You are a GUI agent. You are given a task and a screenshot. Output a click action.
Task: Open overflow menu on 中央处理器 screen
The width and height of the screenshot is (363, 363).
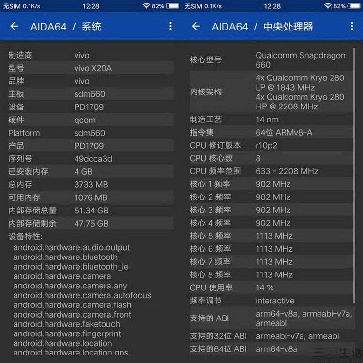[x=352, y=26]
